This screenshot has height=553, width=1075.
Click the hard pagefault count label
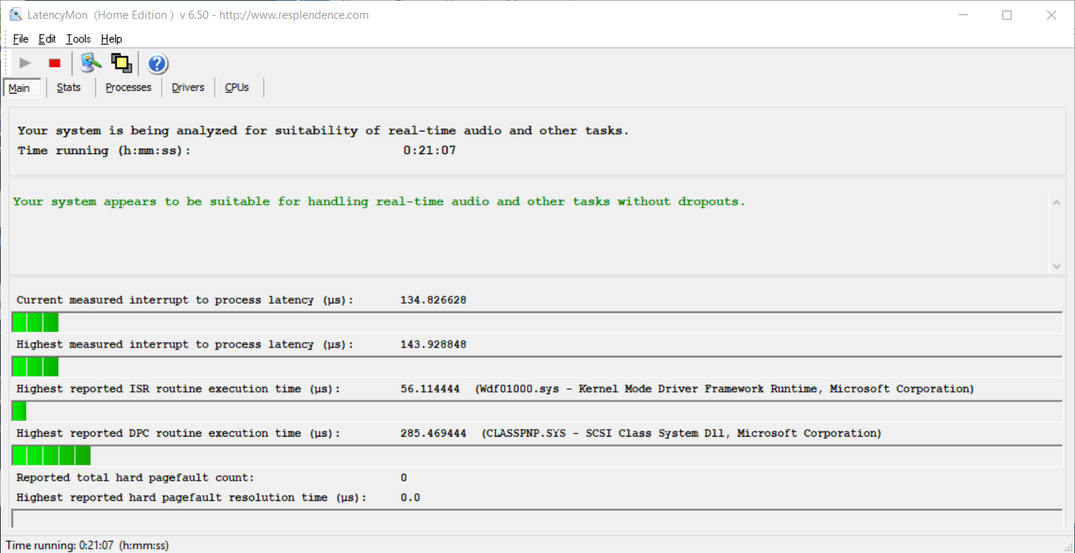click(x=135, y=477)
